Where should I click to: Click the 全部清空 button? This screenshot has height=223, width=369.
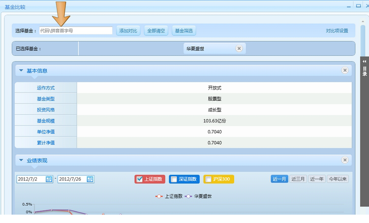pos(156,31)
